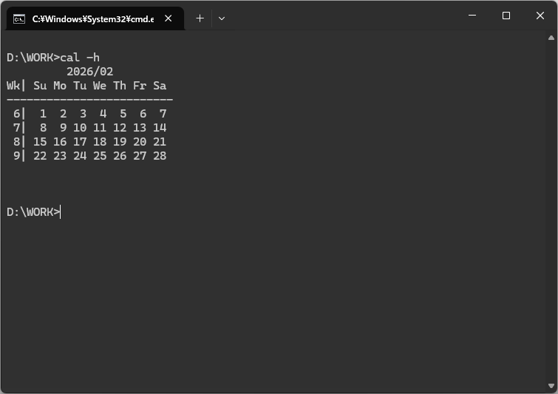Click week number 6 label
This screenshot has height=394, width=558.
coord(16,114)
